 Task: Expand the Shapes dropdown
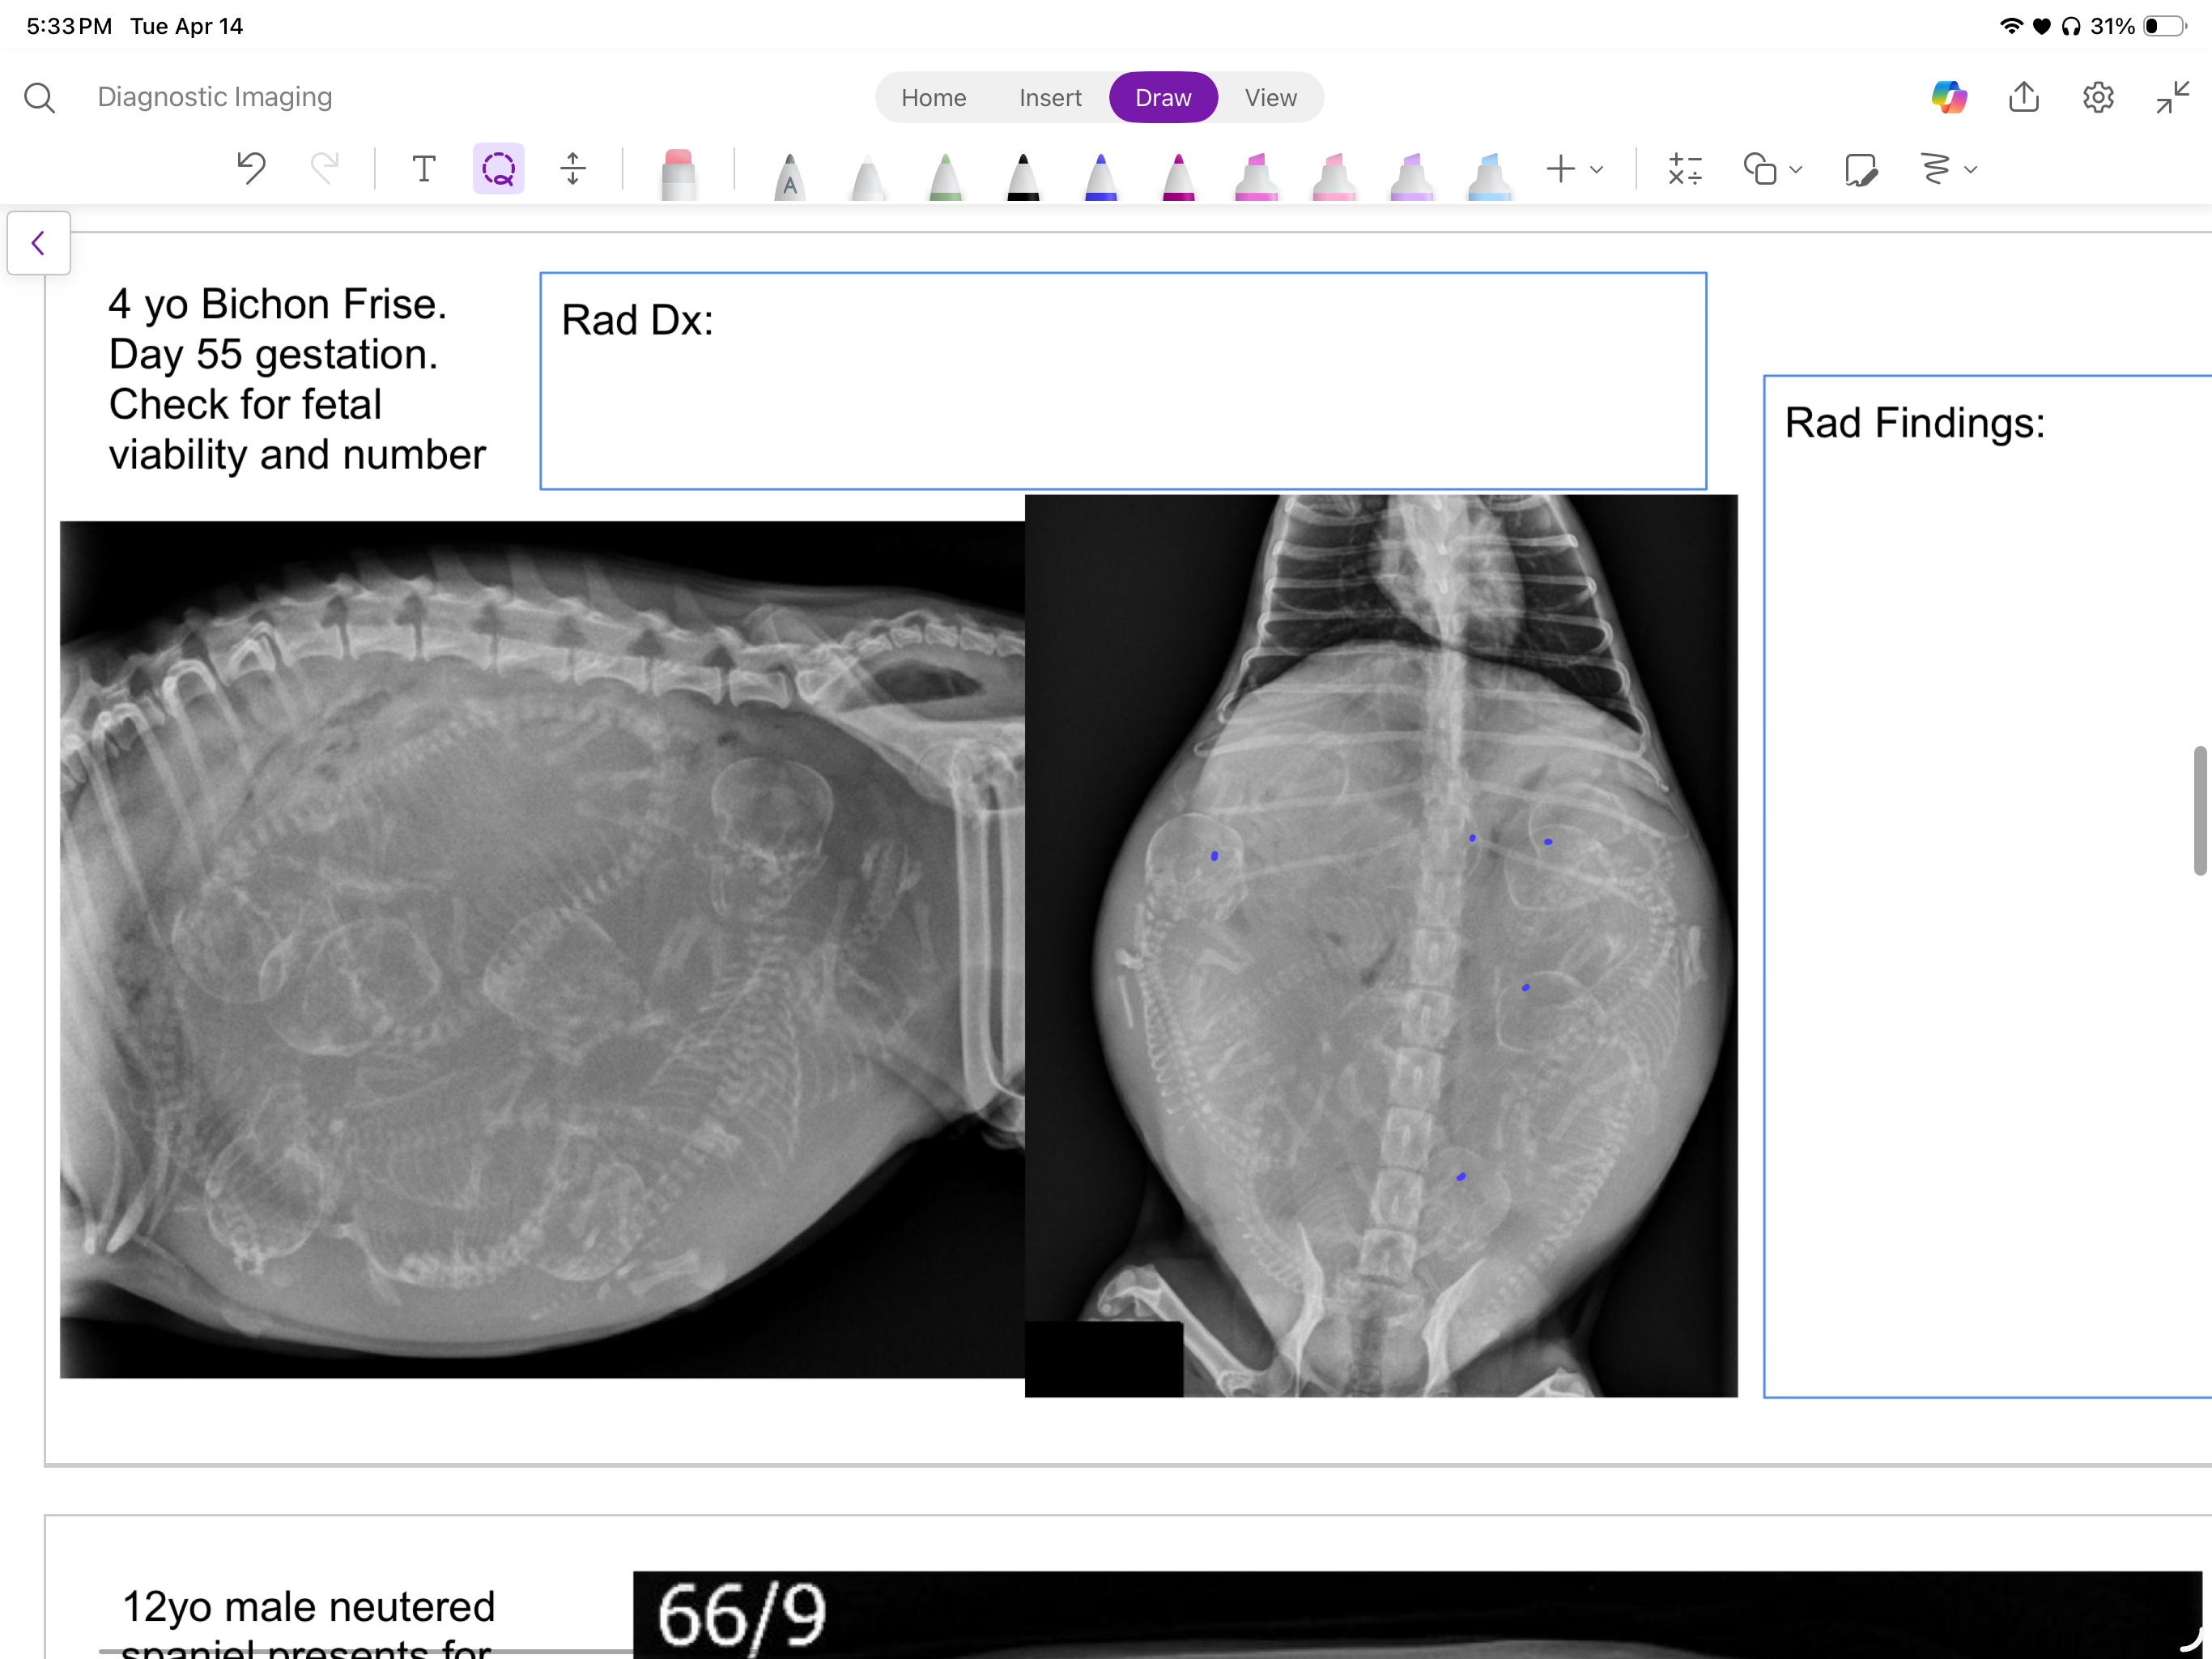(x=1772, y=168)
